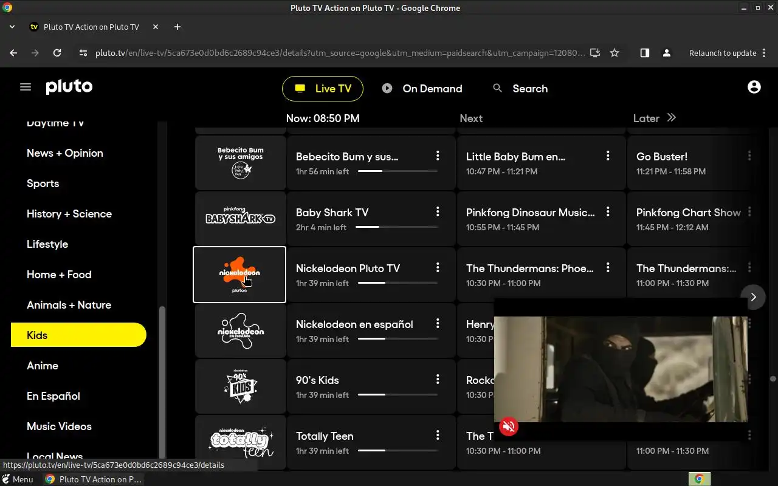Open options for Pinkfong Dinosaur Music program
This screenshot has height=486, width=778.
608,211
